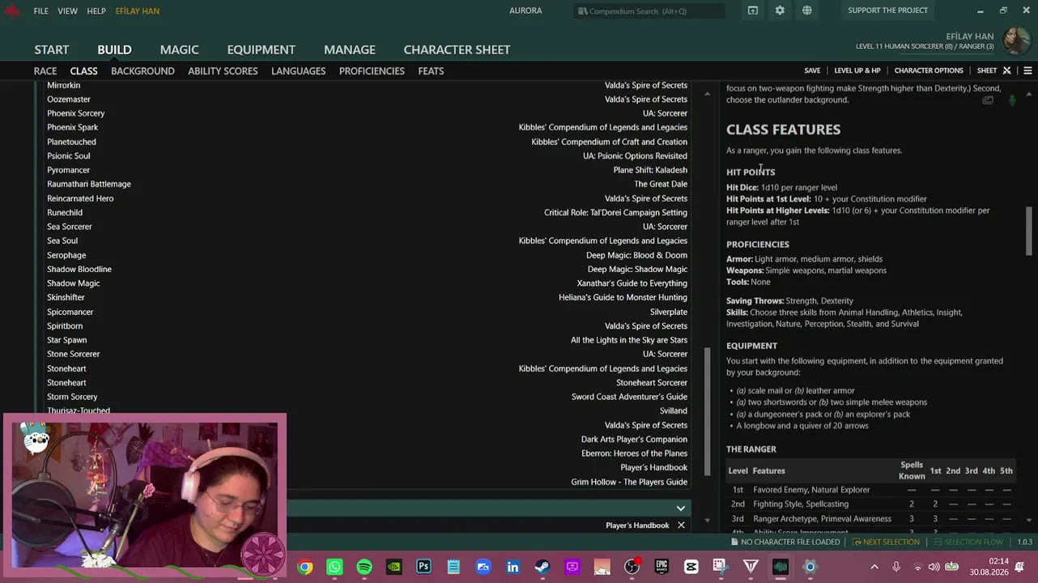Open CHARACTER OPTIONS
The width and height of the screenshot is (1038, 583).
click(929, 70)
